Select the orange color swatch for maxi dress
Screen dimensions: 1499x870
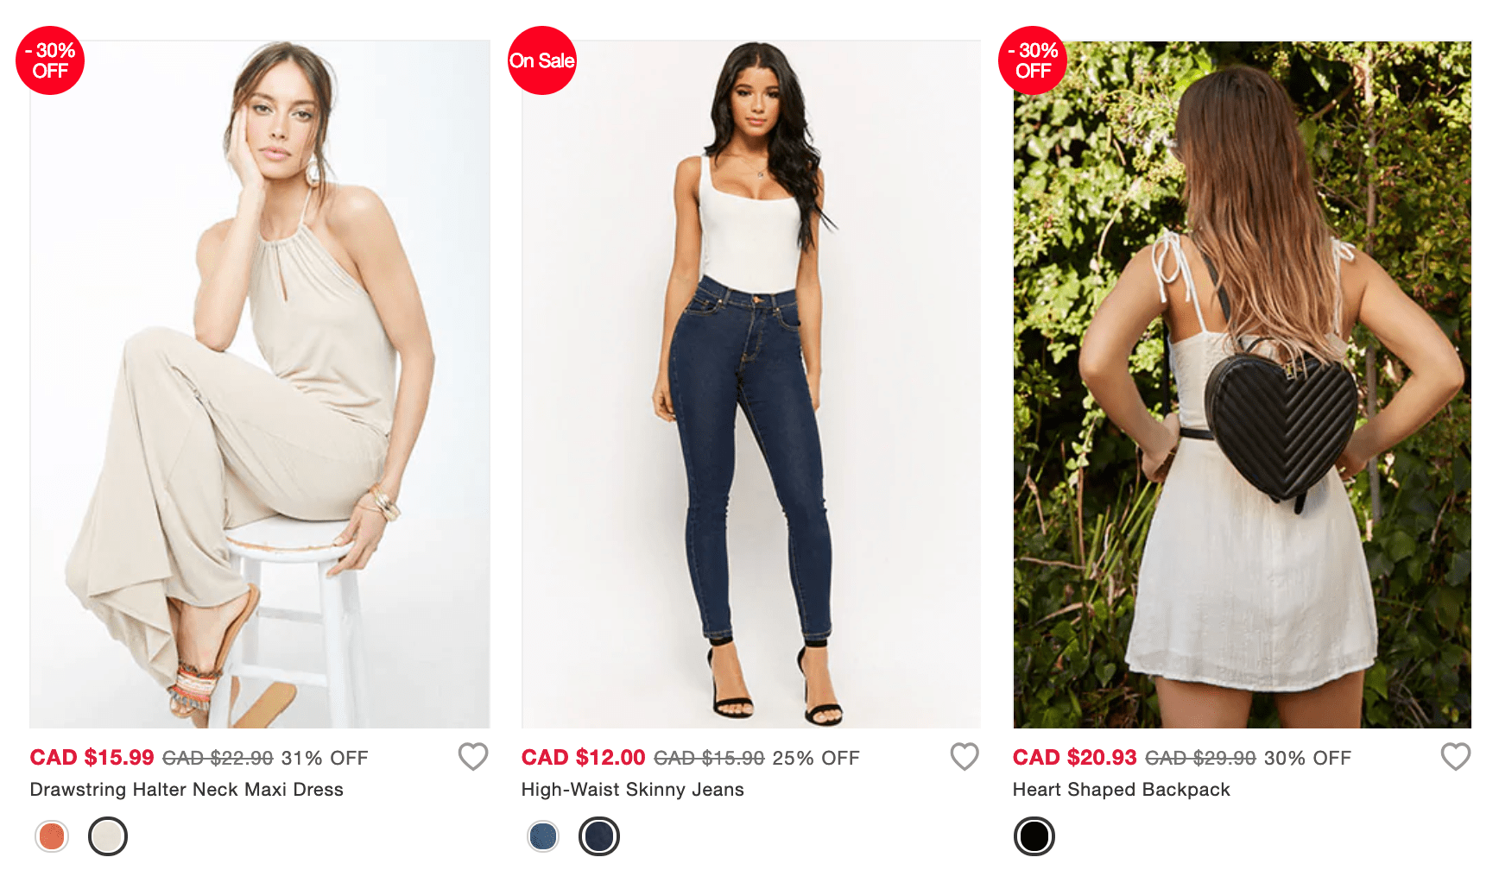coord(52,836)
